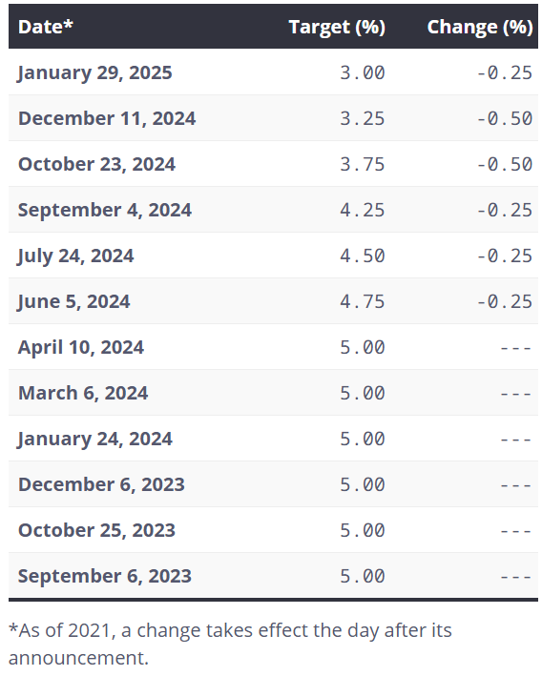Click the Date* column header
Screen dimensions: 542x676
pos(45,27)
